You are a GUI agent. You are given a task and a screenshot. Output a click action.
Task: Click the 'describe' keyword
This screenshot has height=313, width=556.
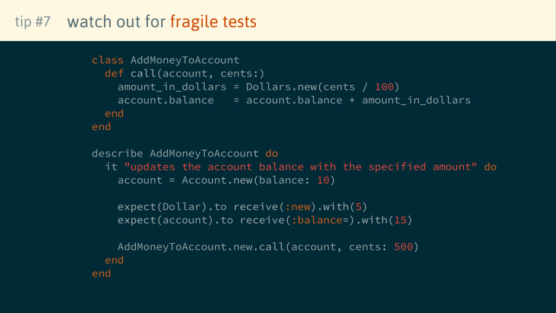117,153
